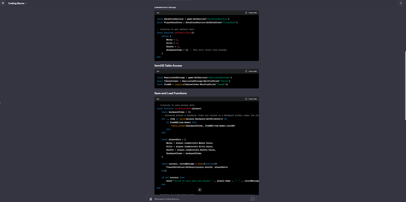Select the lua label on the first code block
Screen dimensions: 406x202
158,13
